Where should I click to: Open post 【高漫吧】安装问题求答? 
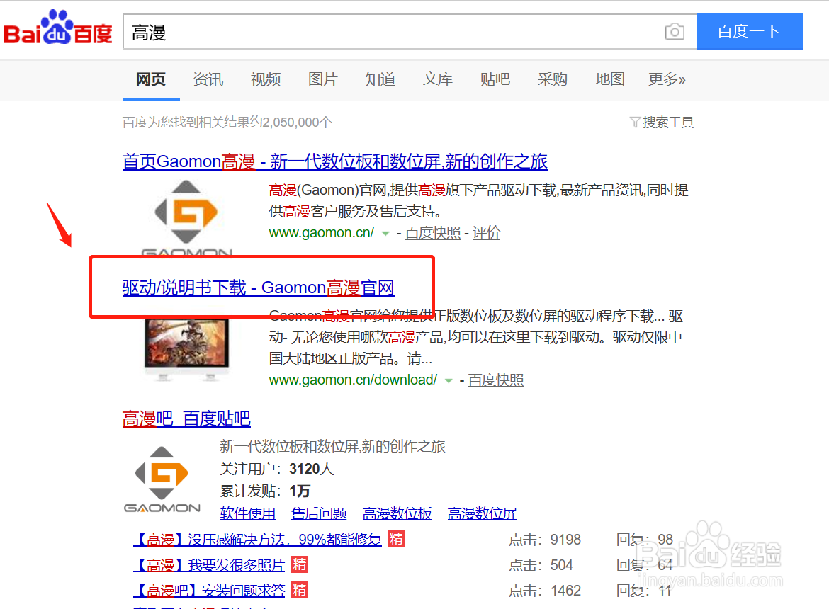pos(209,591)
